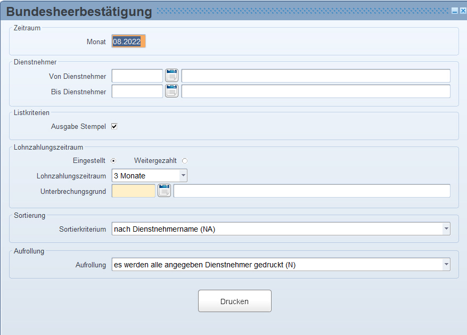Viewport: 467px width, 335px height.
Task: Open the Unterbrechungsgrund lookup icon
Action: [x=164, y=191]
